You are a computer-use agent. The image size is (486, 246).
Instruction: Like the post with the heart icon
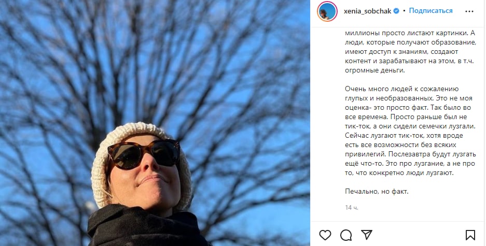point(325,235)
